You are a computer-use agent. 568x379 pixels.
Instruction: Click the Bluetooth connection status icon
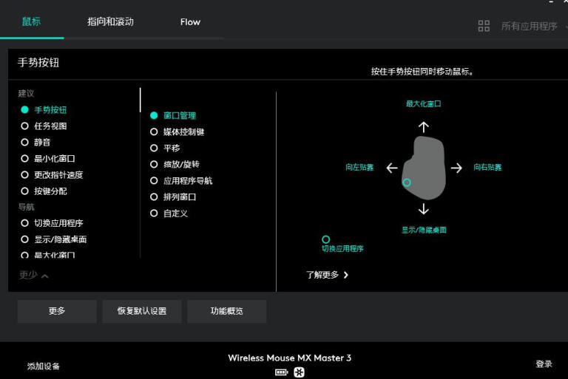pos(299,372)
